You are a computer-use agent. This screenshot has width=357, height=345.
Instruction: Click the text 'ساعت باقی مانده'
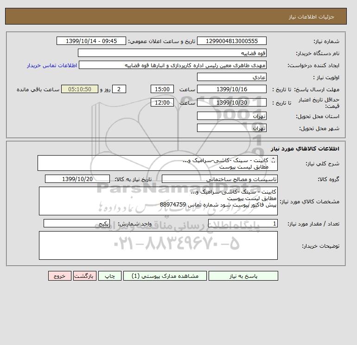pos(38,89)
